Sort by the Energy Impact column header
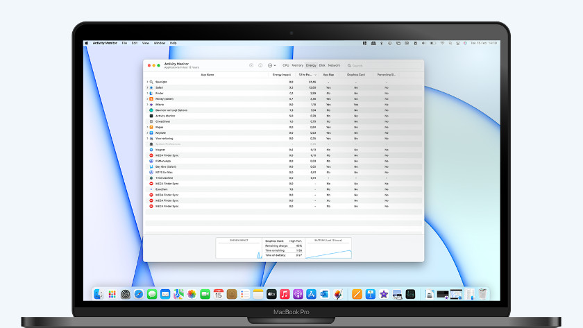583x328 pixels. pos(282,74)
